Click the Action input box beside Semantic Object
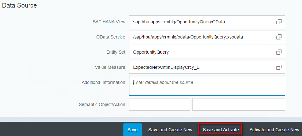 tap(239, 104)
